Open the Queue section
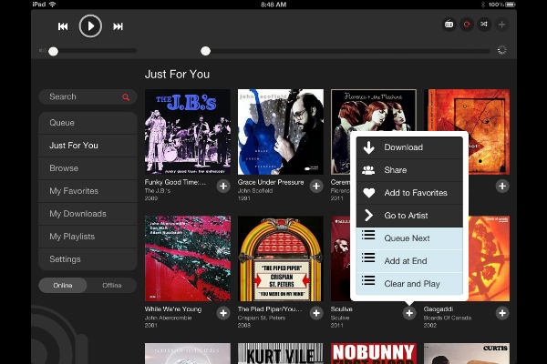 coord(88,123)
